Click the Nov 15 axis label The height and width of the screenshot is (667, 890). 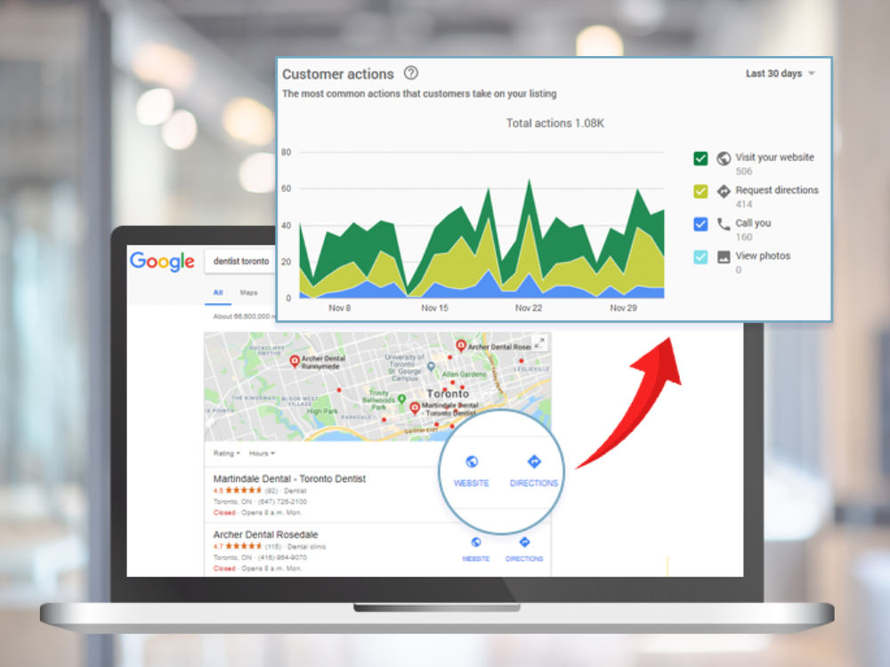click(x=434, y=308)
